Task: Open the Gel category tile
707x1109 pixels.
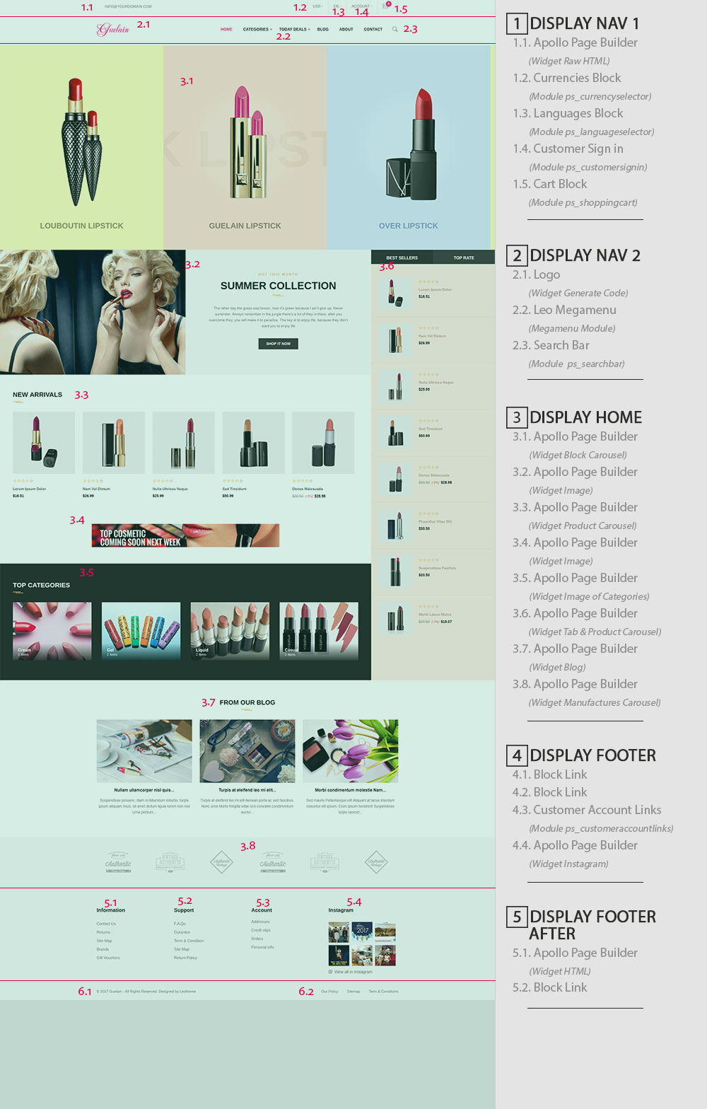Action: pyautogui.click(x=141, y=631)
